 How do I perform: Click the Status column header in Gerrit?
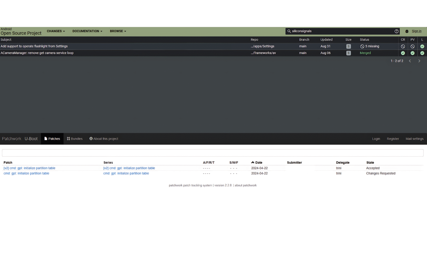[364, 40]
